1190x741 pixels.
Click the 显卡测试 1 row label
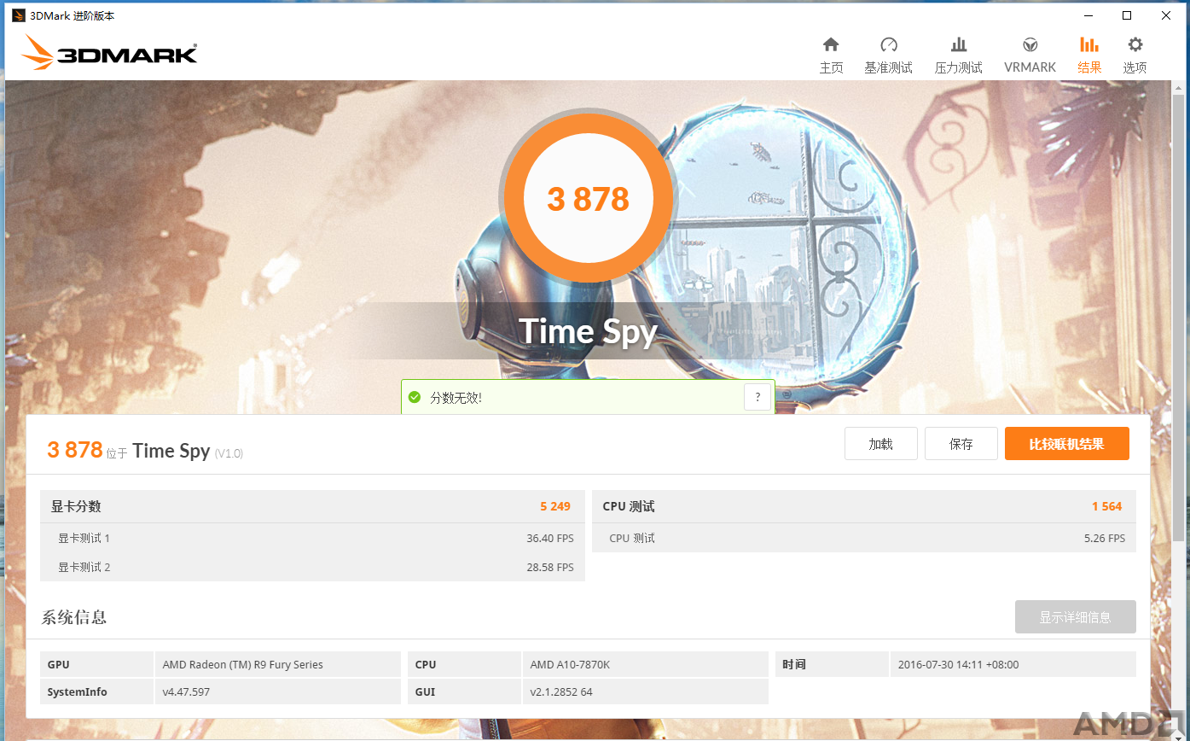point(84,539)
